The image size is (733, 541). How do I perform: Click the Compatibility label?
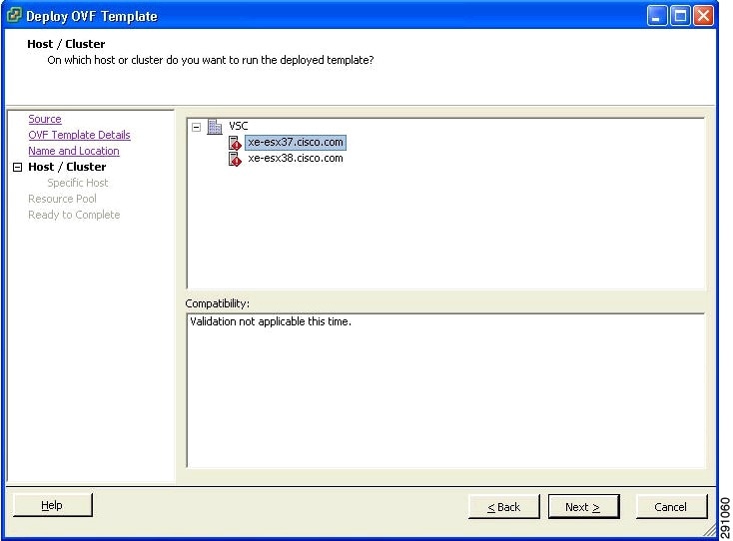pos(218,303)
